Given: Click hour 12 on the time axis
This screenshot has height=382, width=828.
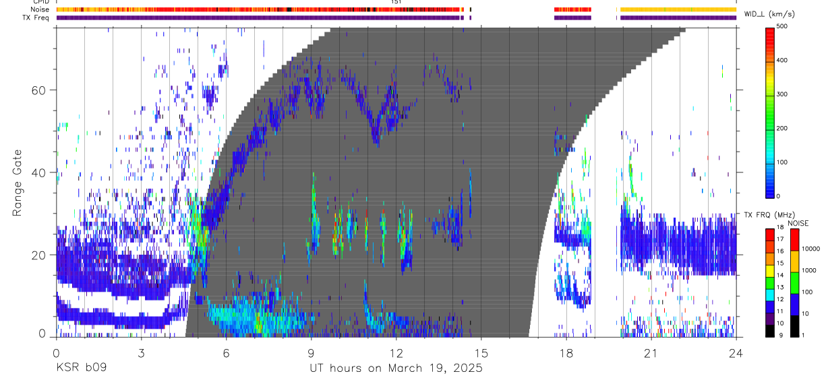Looking at the screenshot, I should coord(396,353).
